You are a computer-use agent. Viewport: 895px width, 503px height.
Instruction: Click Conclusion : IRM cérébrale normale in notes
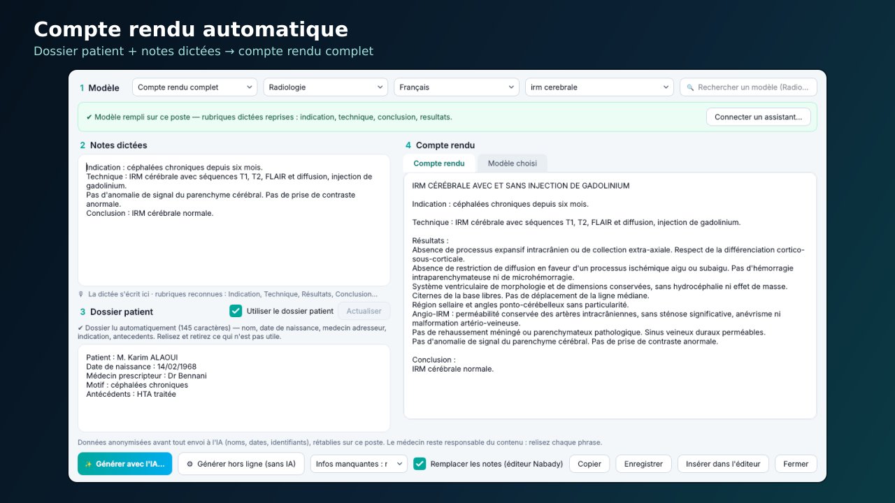pos(150,213)
